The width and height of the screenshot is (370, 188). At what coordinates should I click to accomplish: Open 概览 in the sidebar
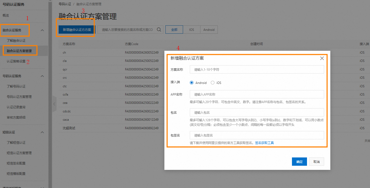(x=6, y=16)
